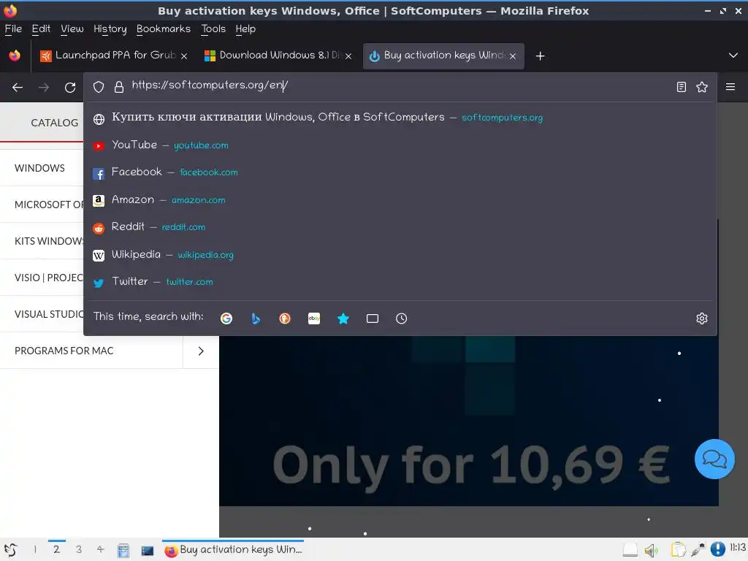Focus Firefox window in taskbar
748x561 pixels.
[x=233, y=549]
